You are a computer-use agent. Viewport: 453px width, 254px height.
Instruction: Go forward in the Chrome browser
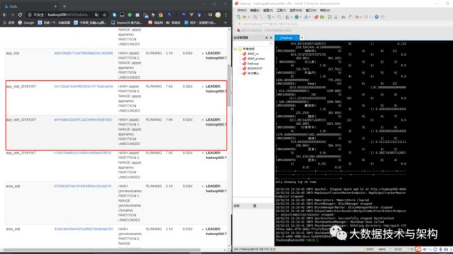click(12, 15)
